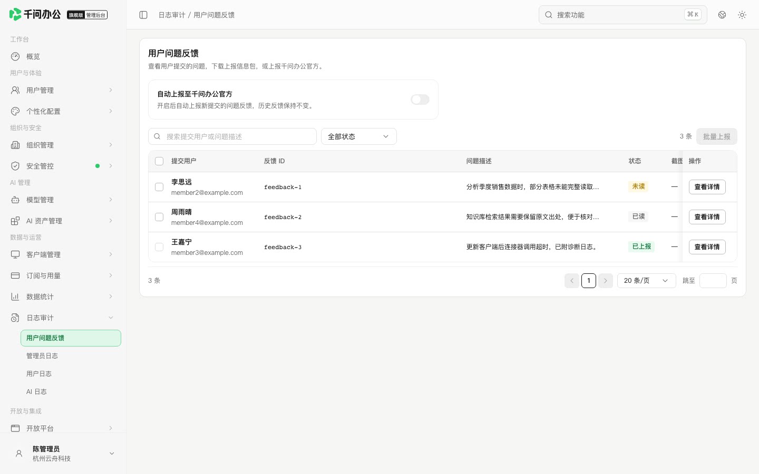
Task: Click the 客户端管理 monitor icon
Action: click(15, 254)
